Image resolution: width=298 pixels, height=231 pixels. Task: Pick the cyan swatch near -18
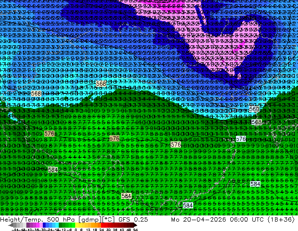click(x=57, y=225)
